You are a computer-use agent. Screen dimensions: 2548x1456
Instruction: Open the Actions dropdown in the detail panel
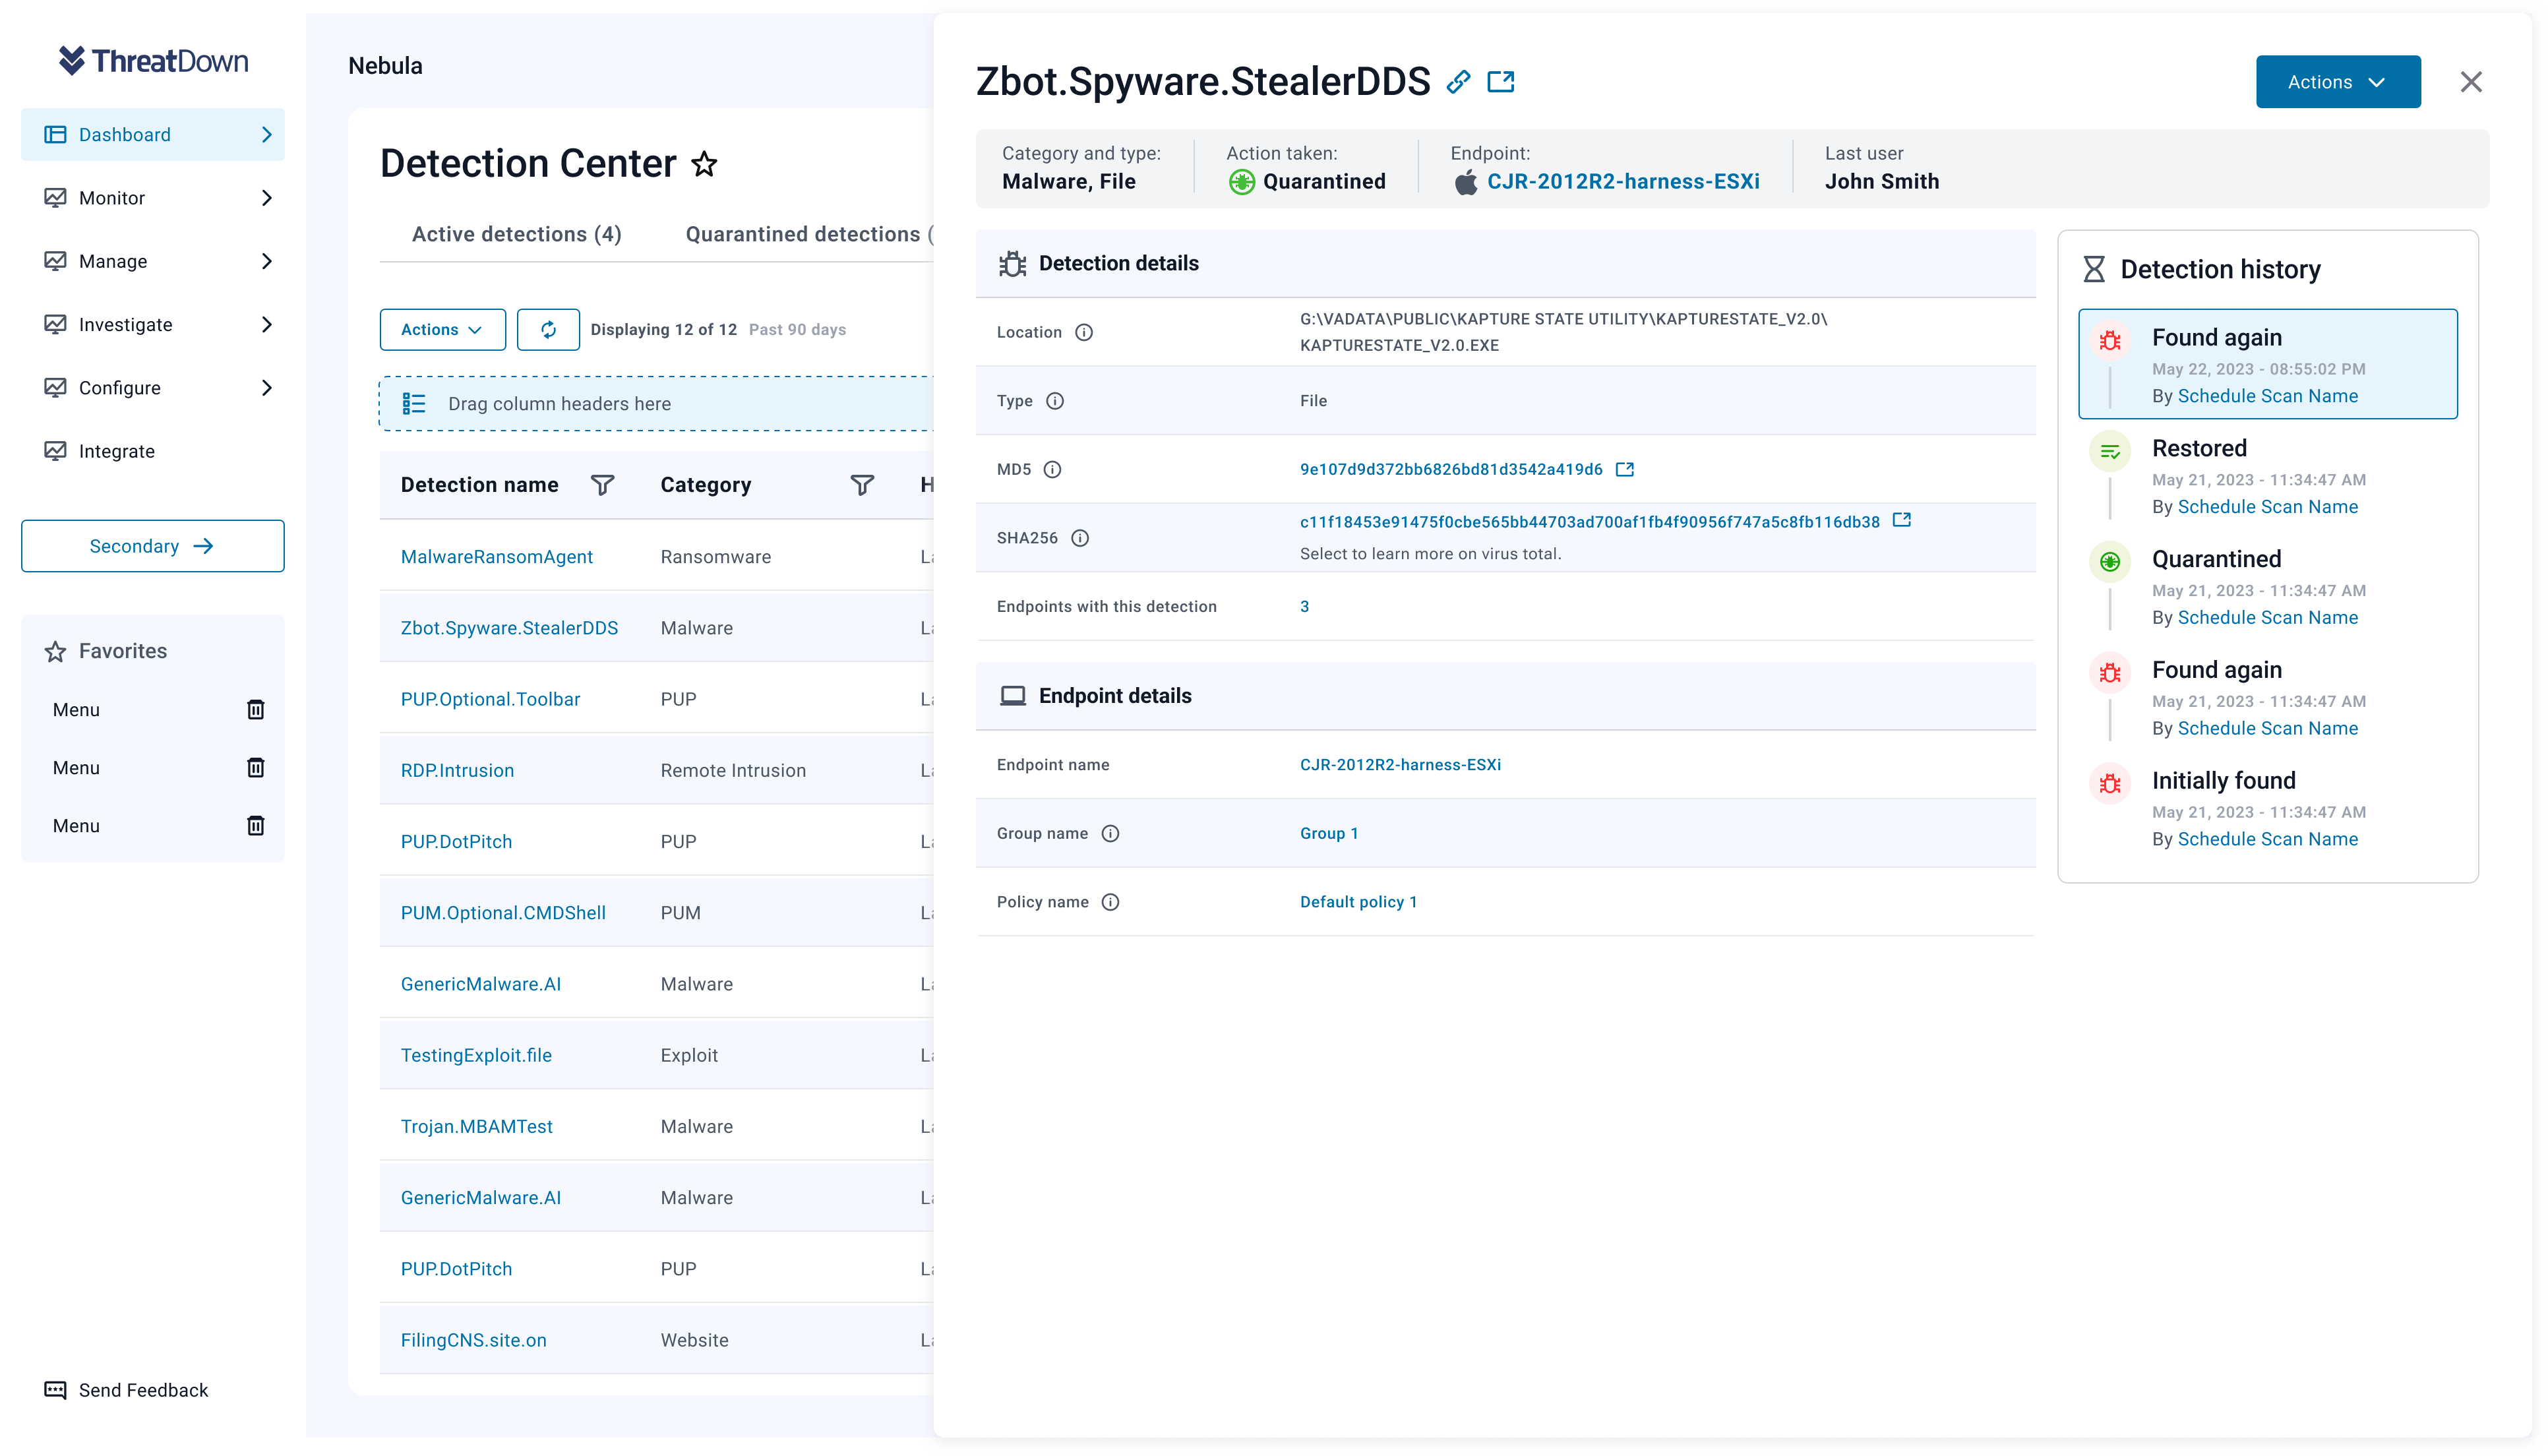pyautogui.click(x=2337, y=81)
